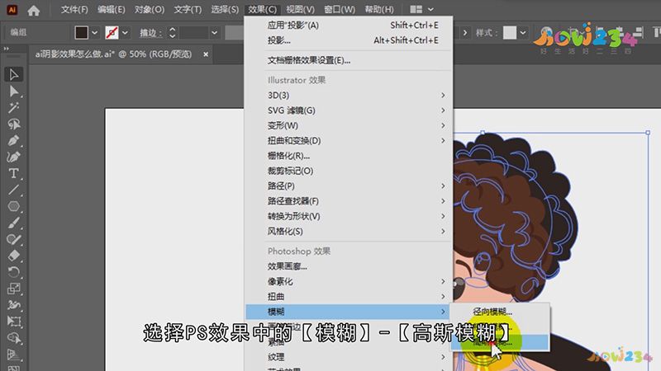Screen dimensions: 661x371
Task: Choose 栅格化(R)... effect
Action: click(349, 156)
